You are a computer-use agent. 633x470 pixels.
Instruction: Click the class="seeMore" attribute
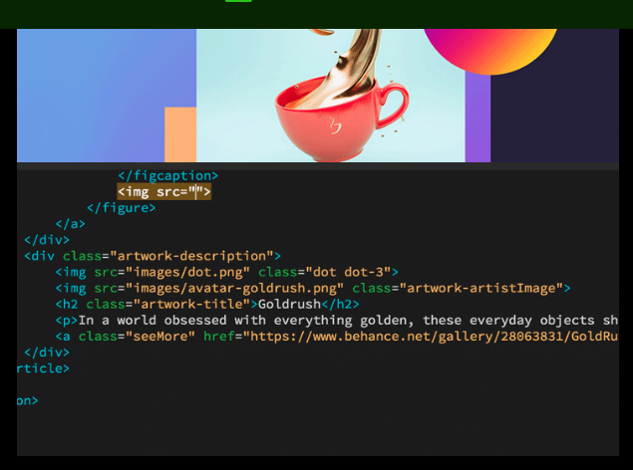pos(137,337)
